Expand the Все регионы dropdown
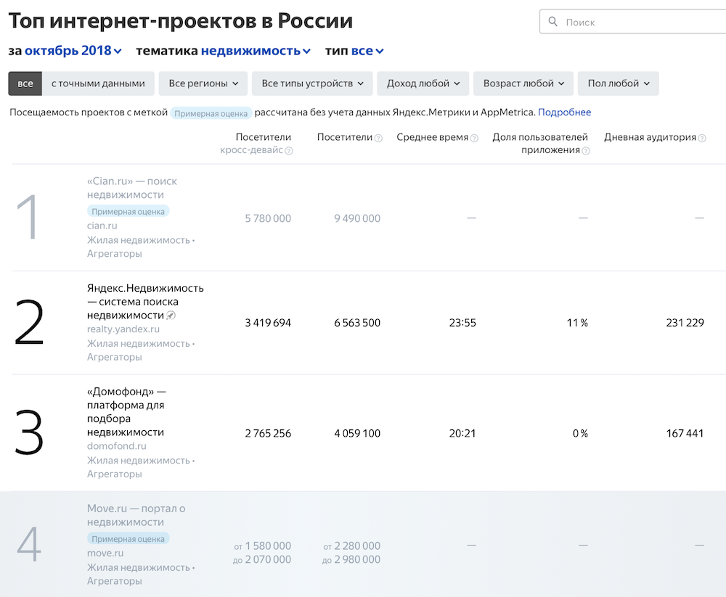 203,83
